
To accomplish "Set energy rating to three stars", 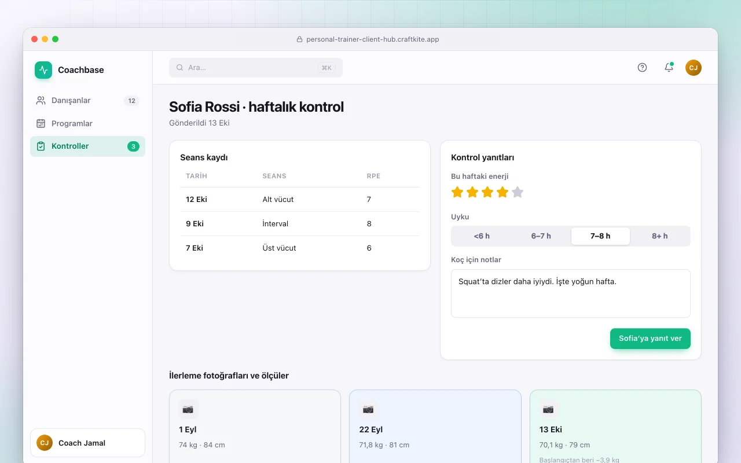I will (487, 192).
